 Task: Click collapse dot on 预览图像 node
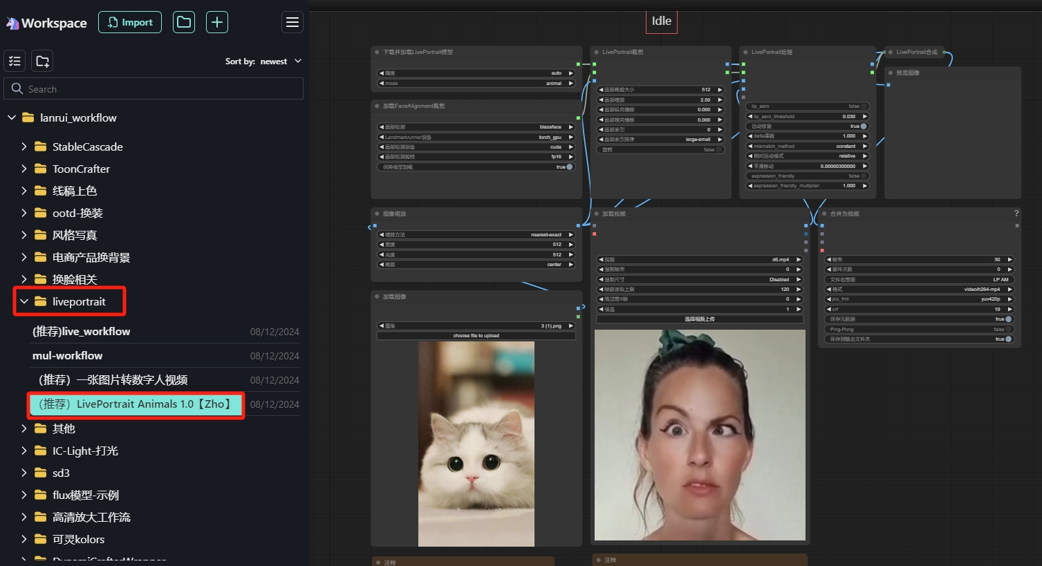pyautogui.click(x=891, y=73)
